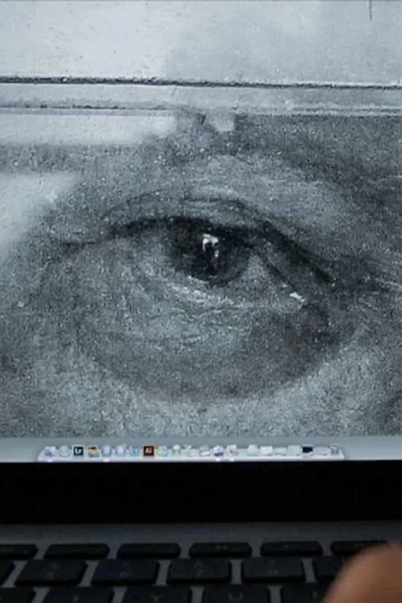Click the blue dock icon left of Illustrator

tap(134, 451)
